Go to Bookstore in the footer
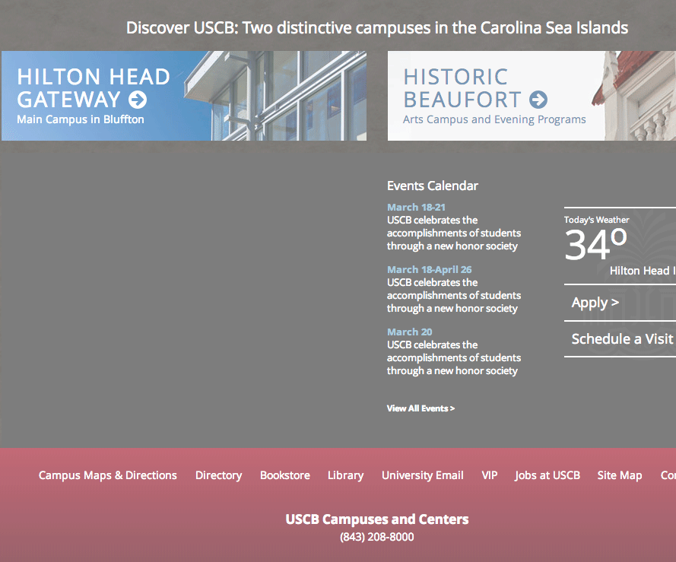The height and width of the screenshot is (562, 676). [x=285, y=475]
